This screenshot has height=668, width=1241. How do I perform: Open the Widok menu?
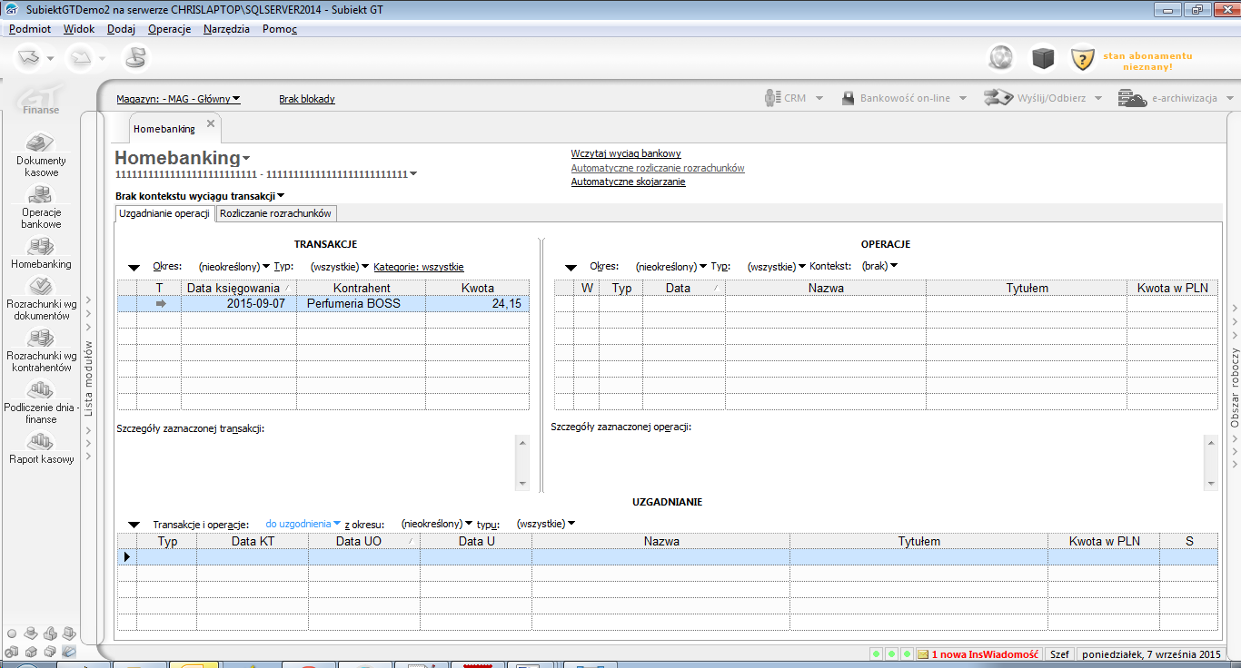click(x=79, y=29)
